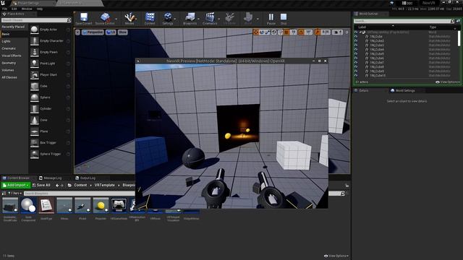Open the Help menu
Image resolution: width=463 pixels, height=260 pixels.
40,9
